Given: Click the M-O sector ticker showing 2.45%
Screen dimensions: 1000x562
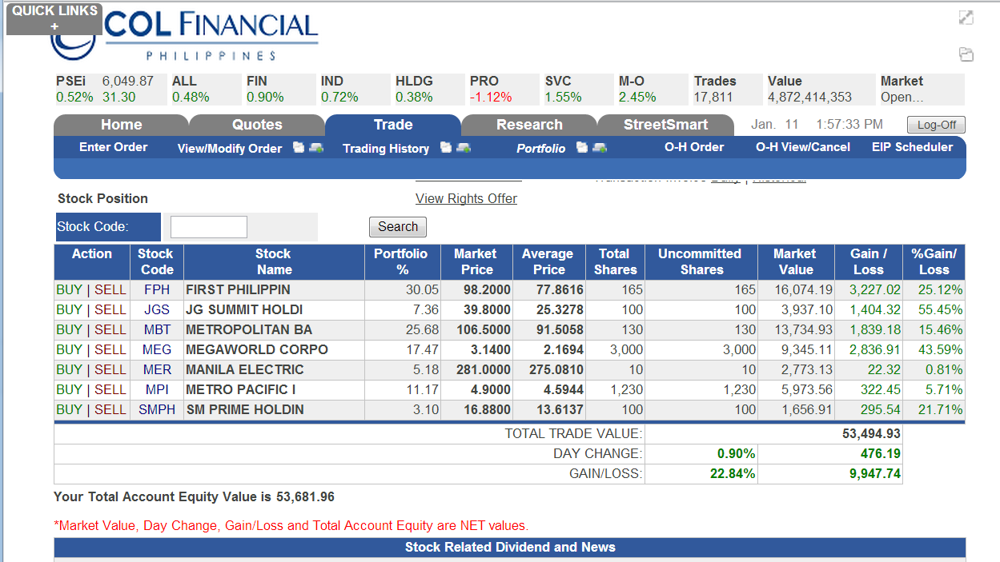Looking at the screenshot, I should coord(653,89).
